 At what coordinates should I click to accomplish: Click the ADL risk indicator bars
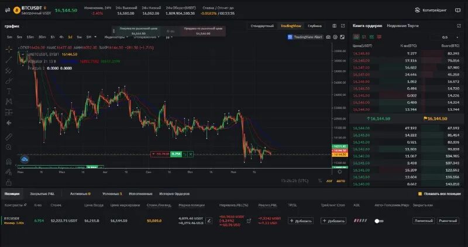pyautogui.click(x=360, y=221)
